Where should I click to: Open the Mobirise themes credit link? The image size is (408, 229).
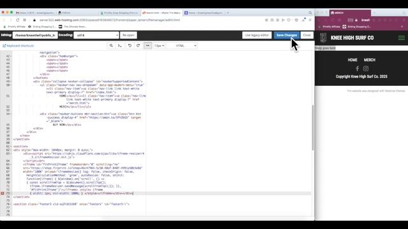pos(376,91)
